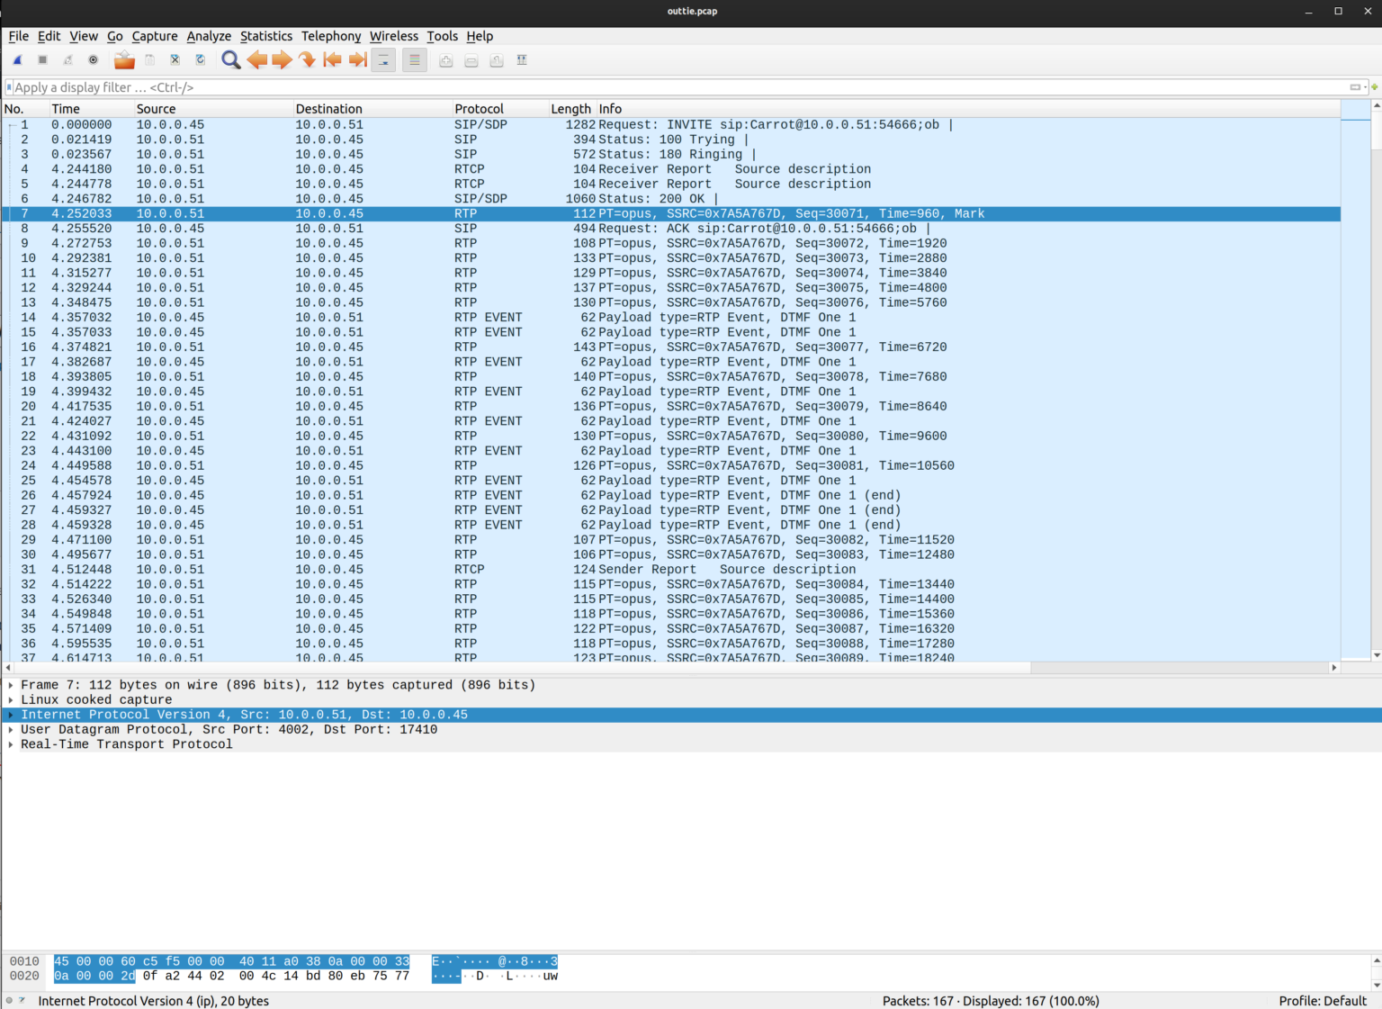Open the Telephony menu
Image resolution: width=1382 pixels, height=1009 pixels.
click(330, 36)
